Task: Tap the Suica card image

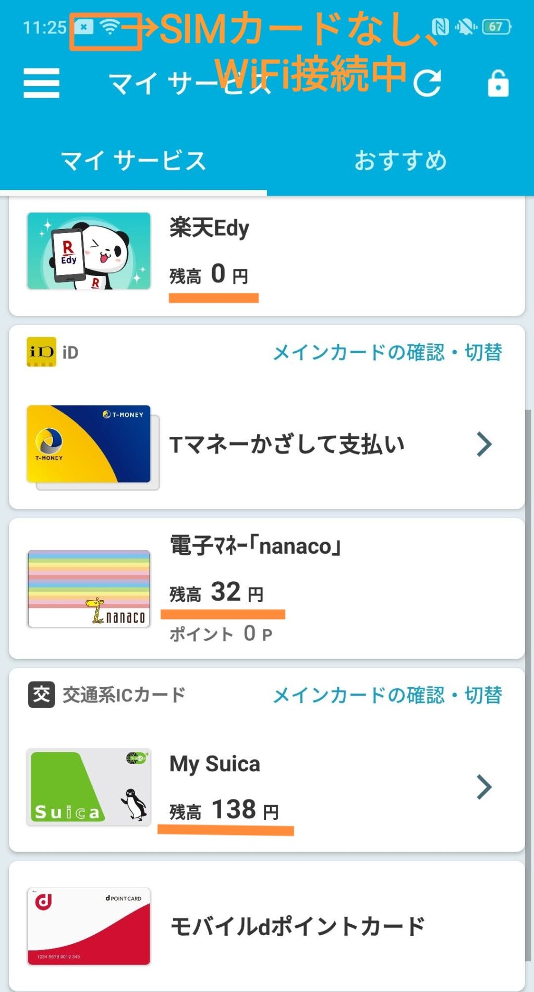Action: coord(89,787)
